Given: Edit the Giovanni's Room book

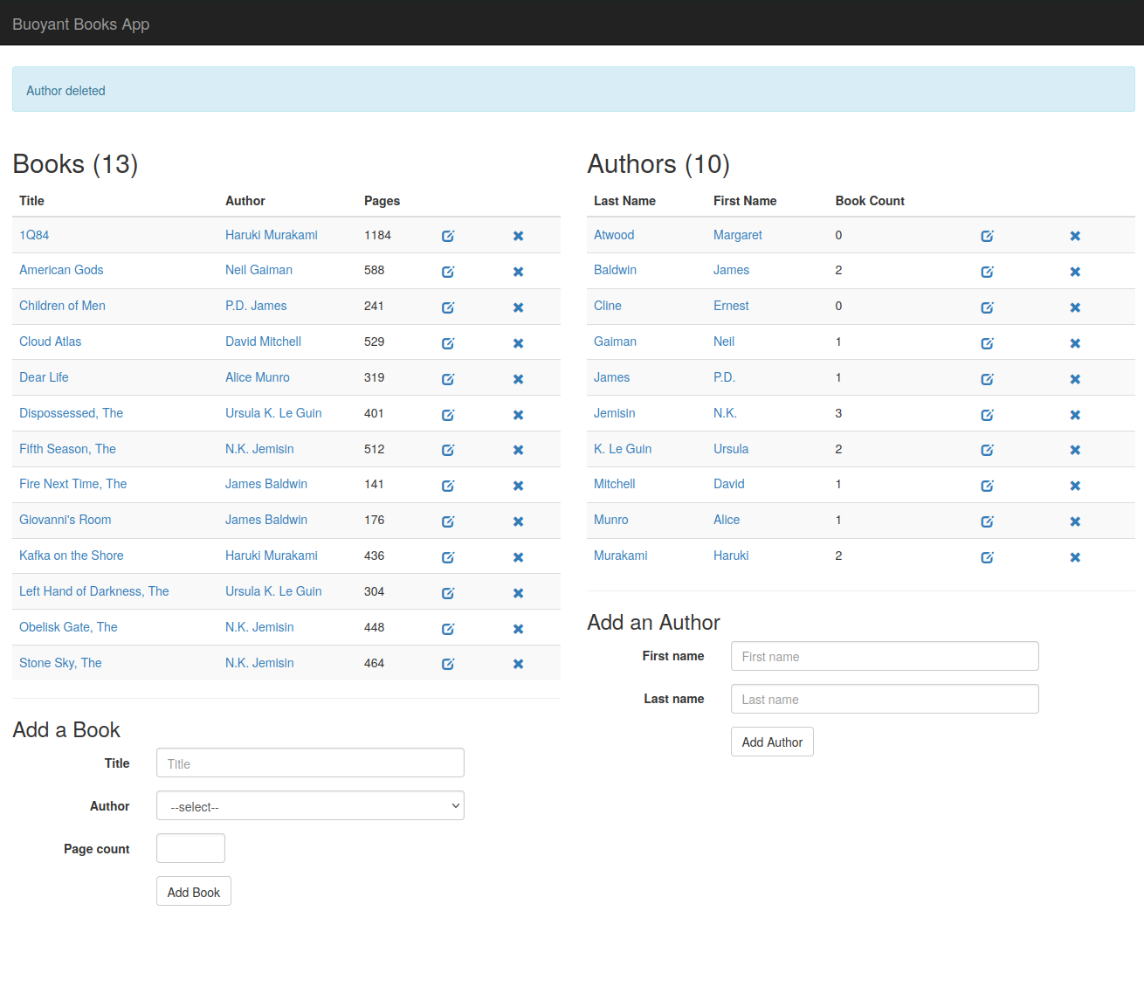Looking at the screenshot, I should tap(448, 521).
